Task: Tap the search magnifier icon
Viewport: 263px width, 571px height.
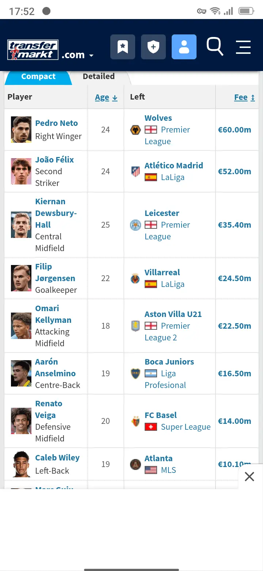Action: click(215, 46)
